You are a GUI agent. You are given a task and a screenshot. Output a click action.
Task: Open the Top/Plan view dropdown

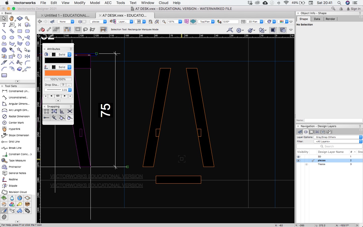tap(206, 22)
